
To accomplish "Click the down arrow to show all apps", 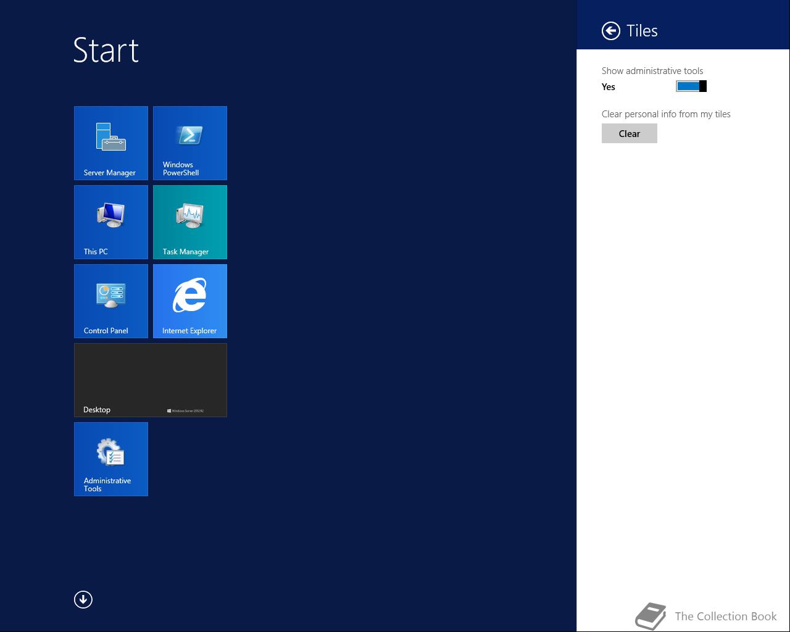I will tap(83, 599).
